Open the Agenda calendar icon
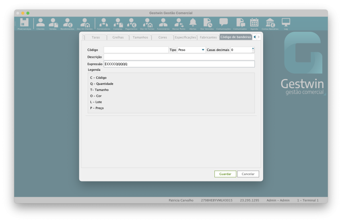 click(x=254, y=23)
